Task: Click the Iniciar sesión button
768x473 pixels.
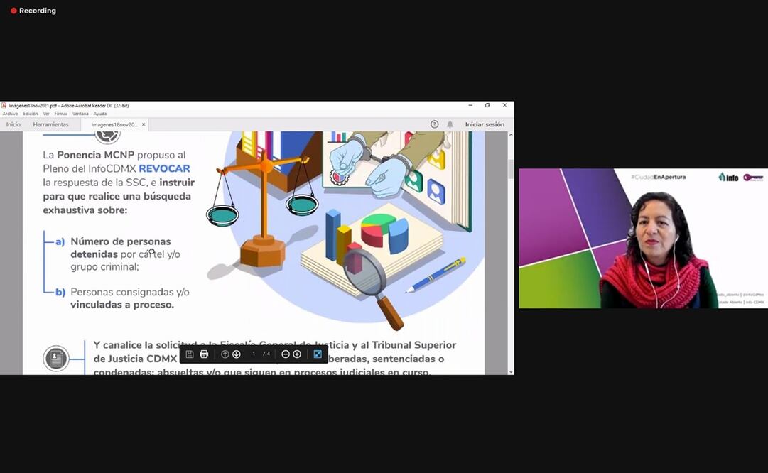Action: [485, 124]
